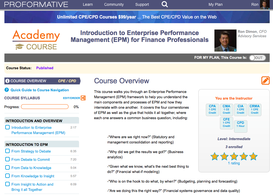Open the From Knowledge to Insight lesson
Image resolution: width=273 pixels, height=195 pixels.
tap(33, 176)
